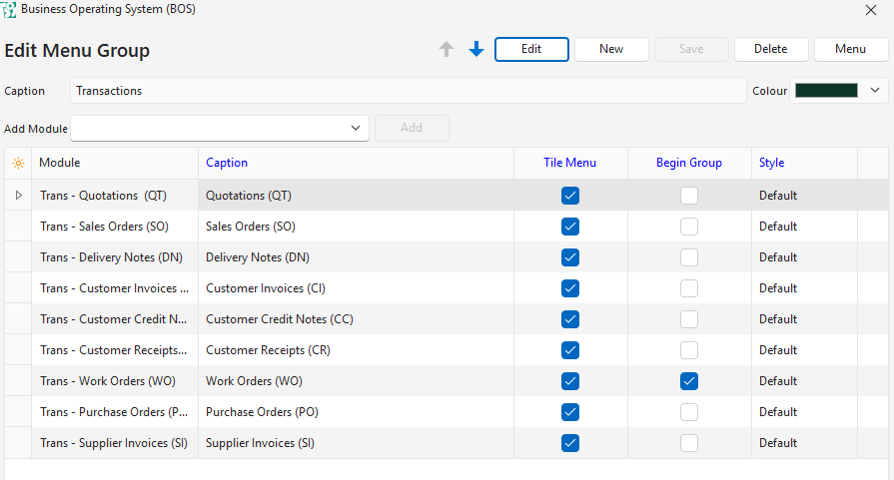The image size is (894, 480).
Task: Click the Caption field containing Transactions
Action: click(x=408, y=91)
